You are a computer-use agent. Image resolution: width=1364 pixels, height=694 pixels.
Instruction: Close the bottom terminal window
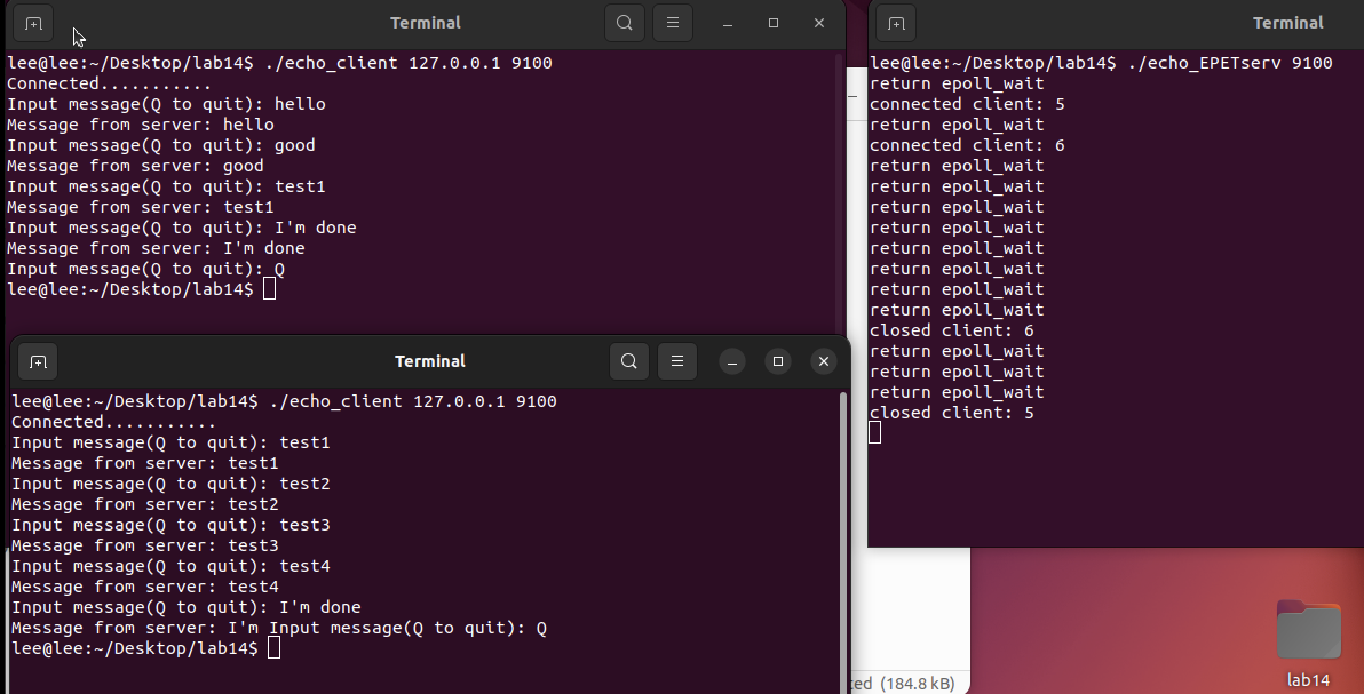[x=823, y=362]
